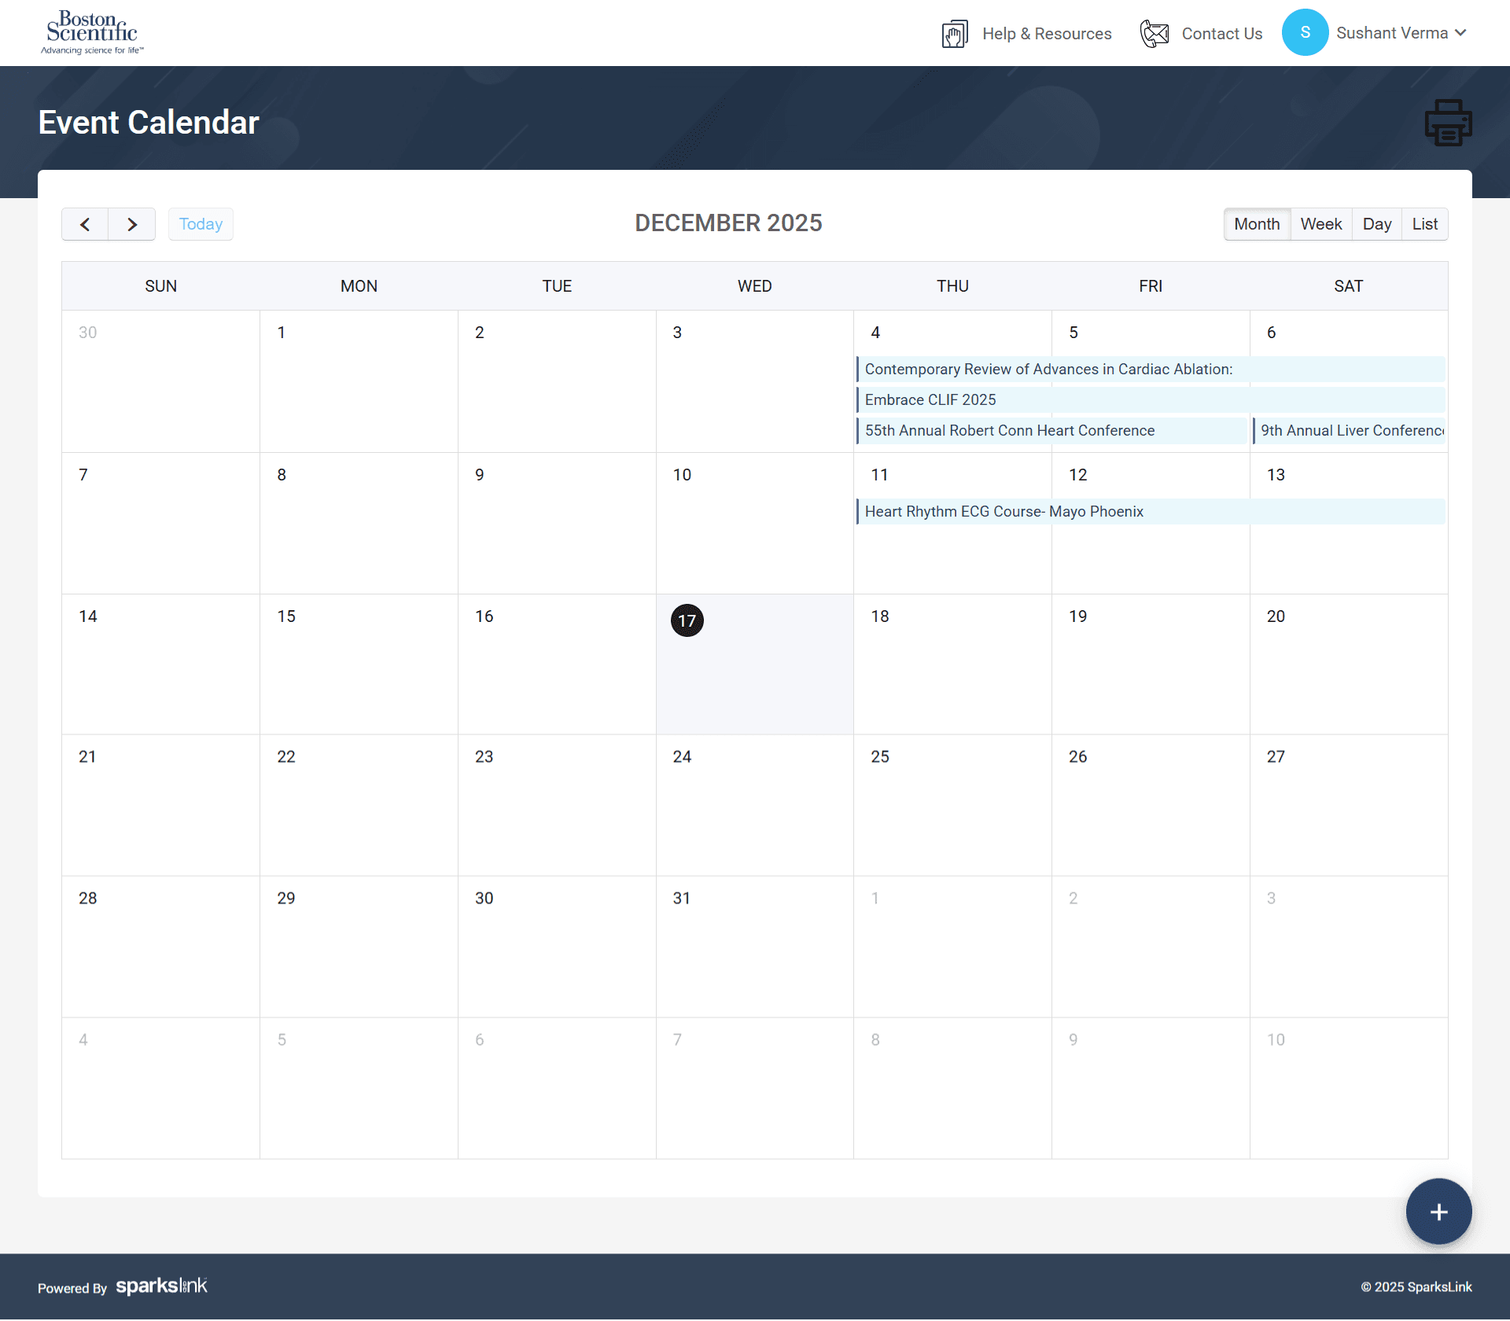Click the floating plus add-event button
Screen dimensions: 1510x1321
tap(1438, 1212)
